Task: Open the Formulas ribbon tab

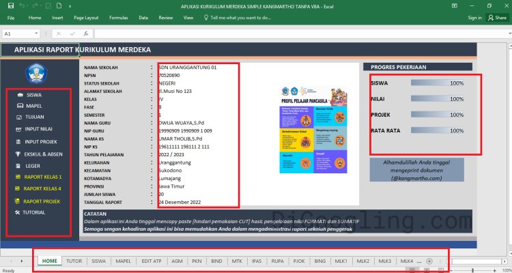Action: 118,17
